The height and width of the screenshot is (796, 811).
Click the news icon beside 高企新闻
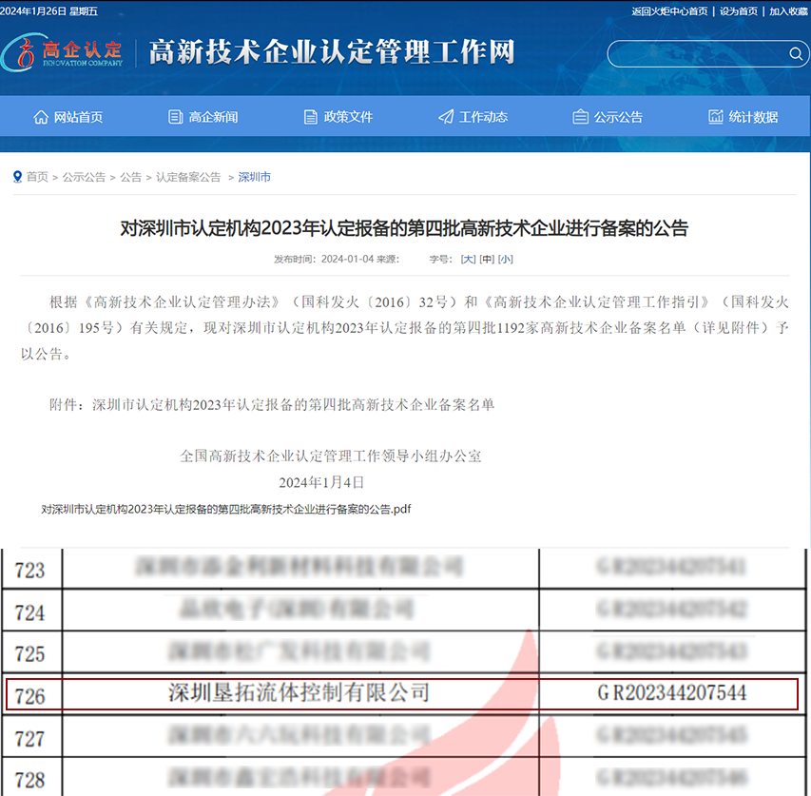[x=175, y=117]
